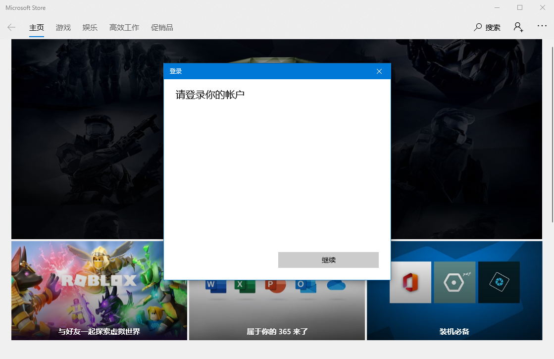The height and width of the screenshot is (359, 554).
Task: Open the 娱乐 tab
Action: click(x=90, y=28)
